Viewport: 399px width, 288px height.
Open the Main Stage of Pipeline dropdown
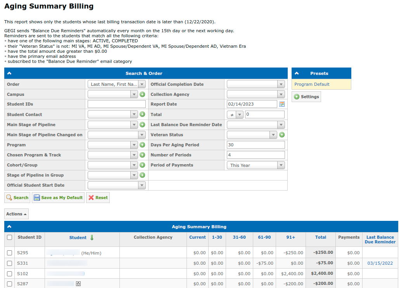click(113, 125)
